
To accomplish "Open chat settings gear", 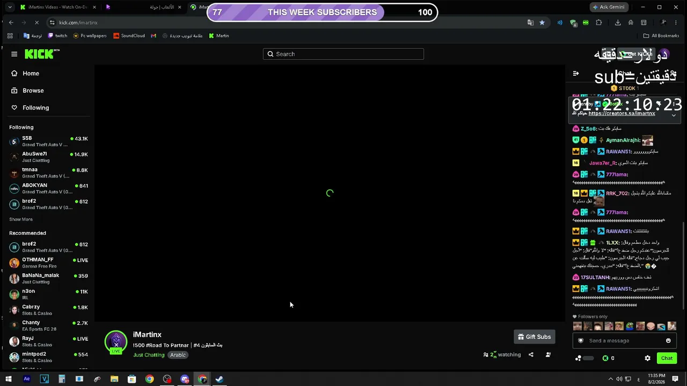I will (x=647, y=358).
